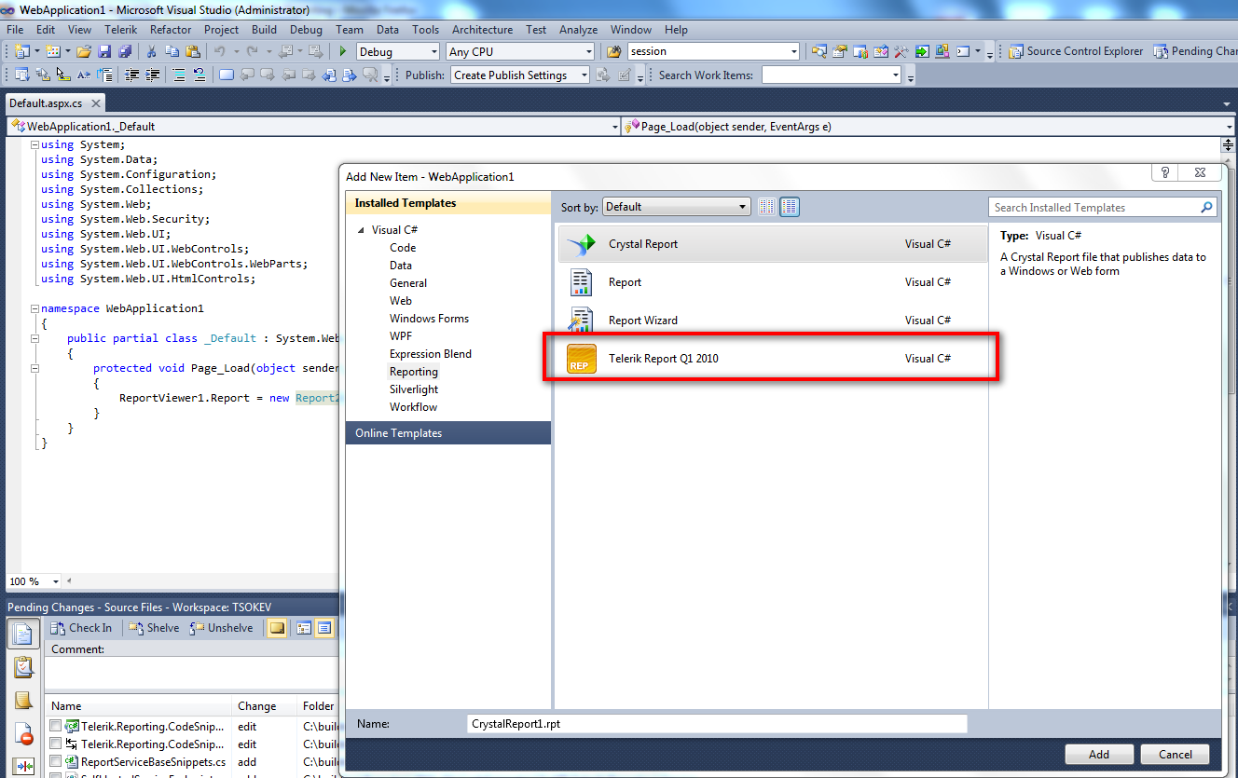Click the Add button in dialog
This screenshot has height=778, width=1238.
coord(1099,755)
